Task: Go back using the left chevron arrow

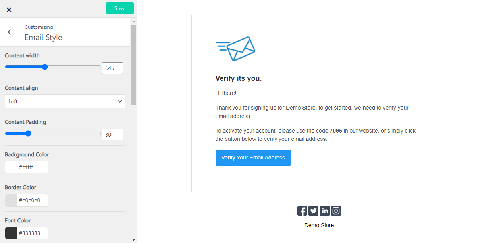Action: pos(9,32)
